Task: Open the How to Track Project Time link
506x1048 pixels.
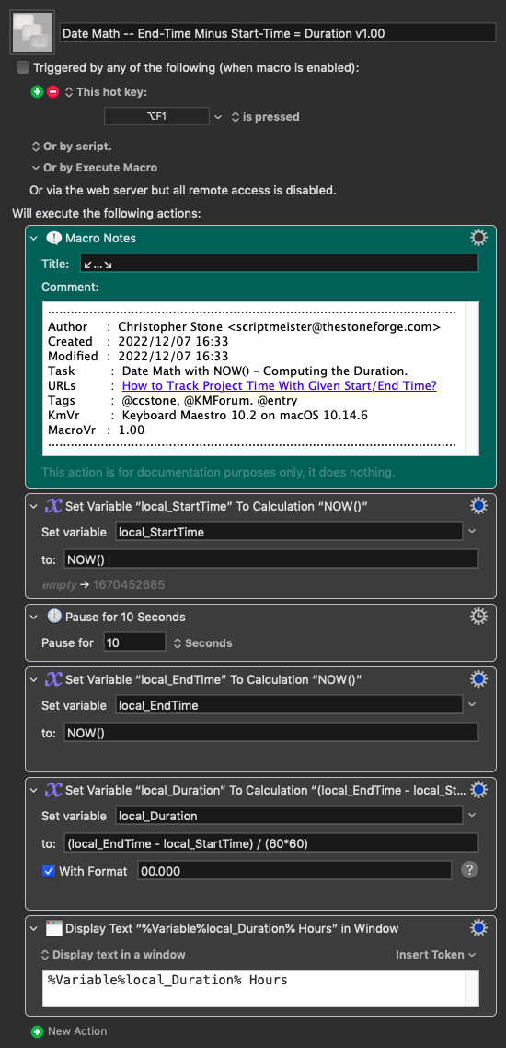Action: click(x=279, y=385)
